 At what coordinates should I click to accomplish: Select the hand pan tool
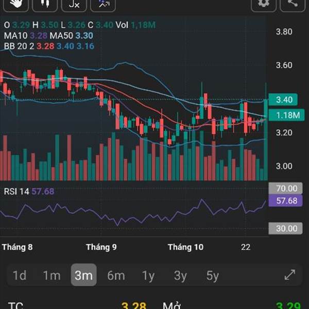tap(16, 4)
